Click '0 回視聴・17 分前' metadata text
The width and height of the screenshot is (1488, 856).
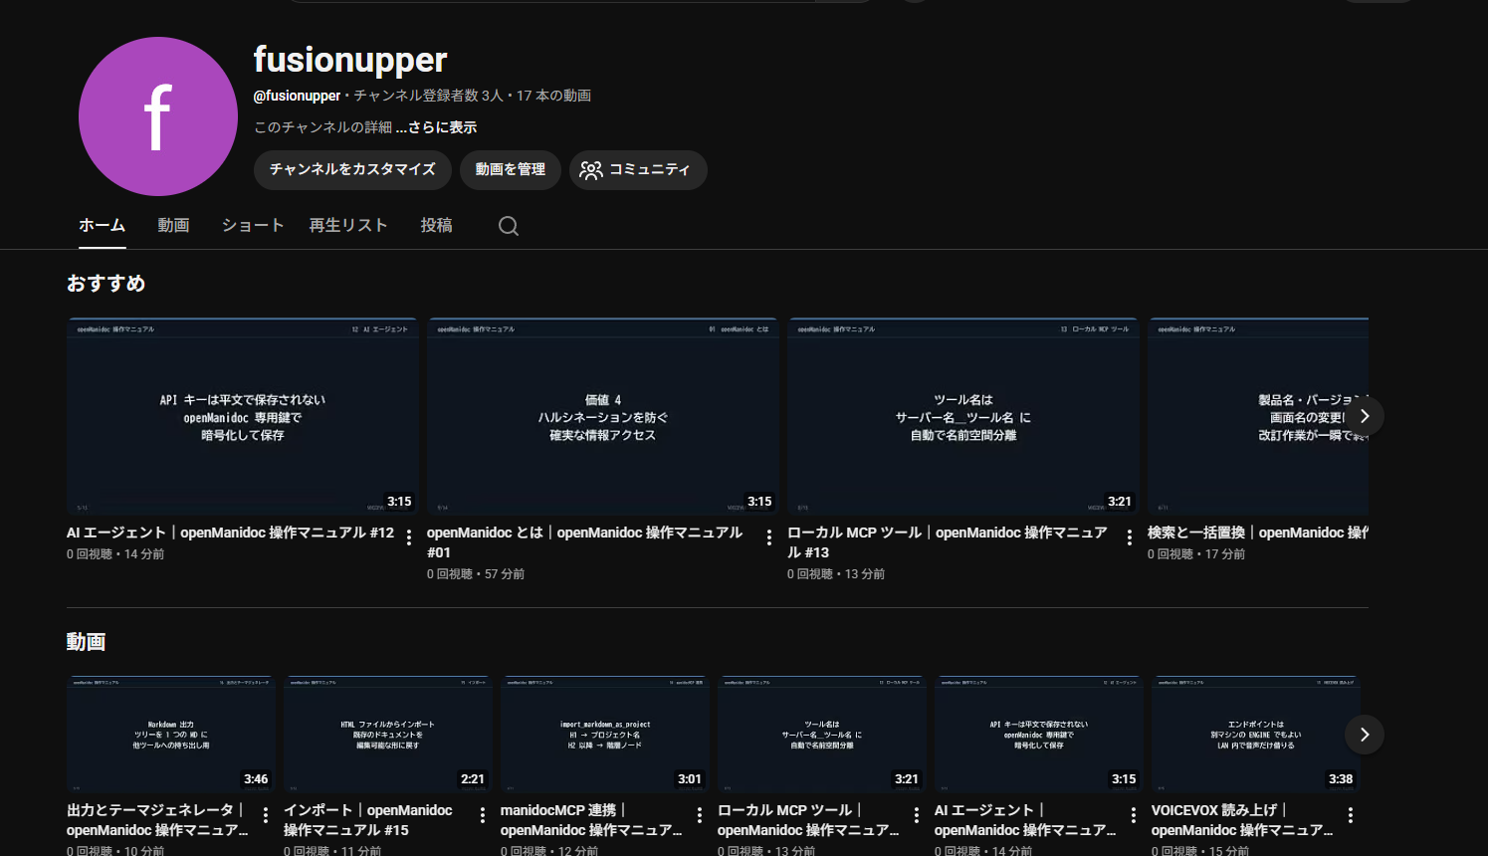[1196, 554]
